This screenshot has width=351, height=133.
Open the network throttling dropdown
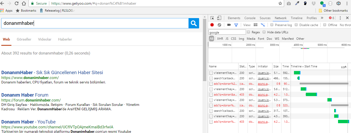[x=345, y=25]
